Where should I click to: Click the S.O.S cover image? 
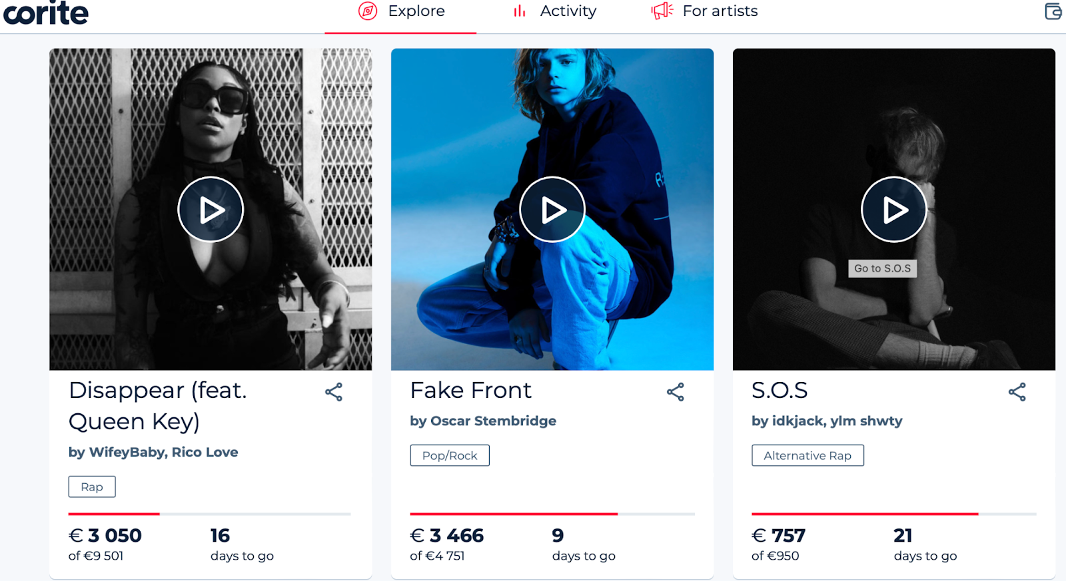[894, 209]
